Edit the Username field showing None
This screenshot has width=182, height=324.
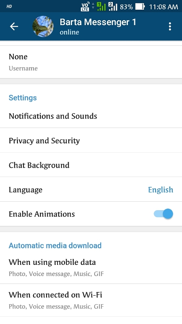(x=91, y=62)
